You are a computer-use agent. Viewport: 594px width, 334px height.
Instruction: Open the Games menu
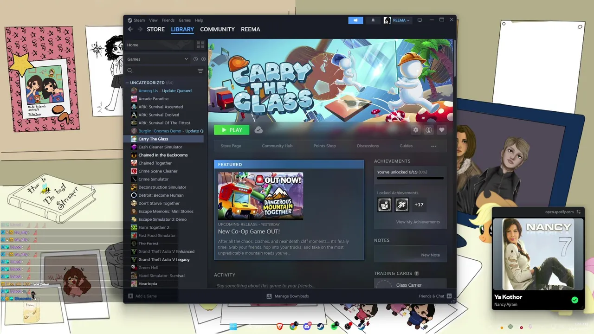185,20
